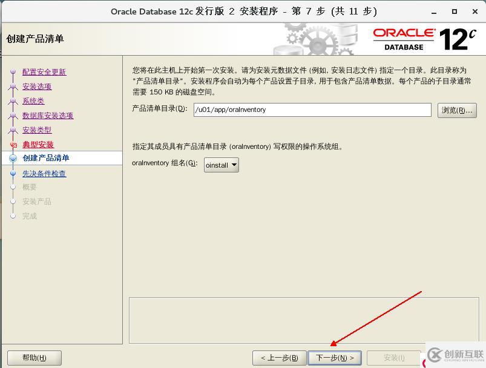Click step marker beside 先决条件检查
Viewport: 486px width, 368px height.
click(x=13, y=173)
